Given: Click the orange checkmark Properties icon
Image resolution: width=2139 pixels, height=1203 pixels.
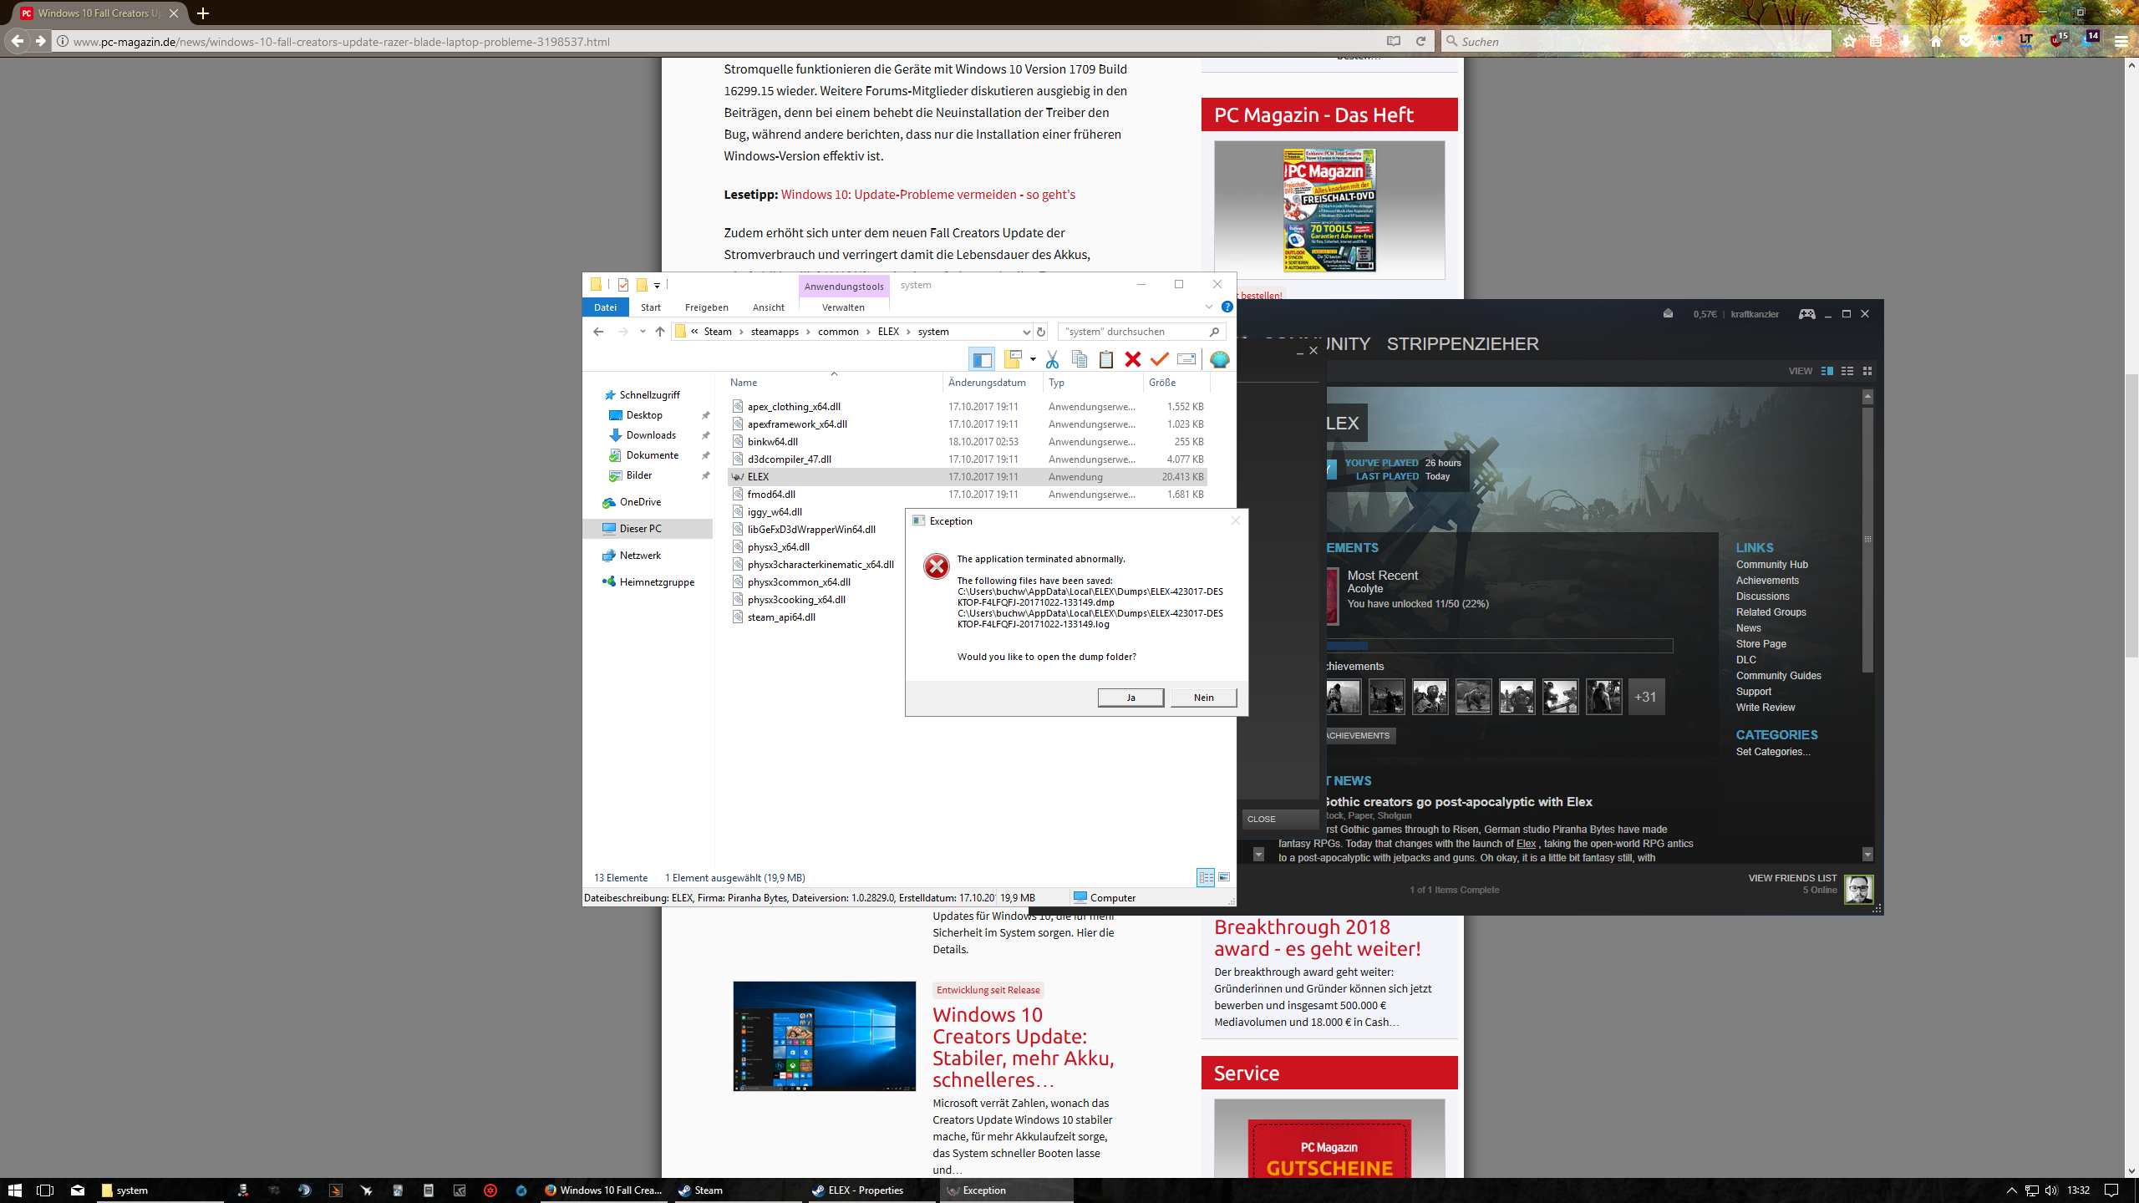Looking at the screenshot, I should [1159, 359].
